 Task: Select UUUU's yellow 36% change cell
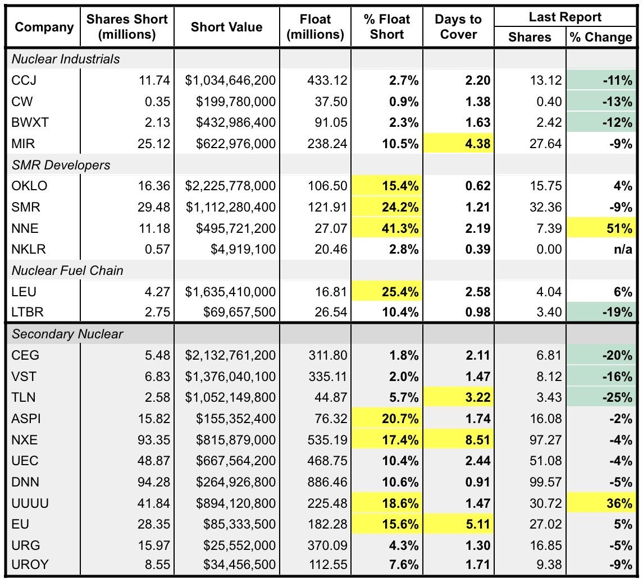click(x=601, y=503)
